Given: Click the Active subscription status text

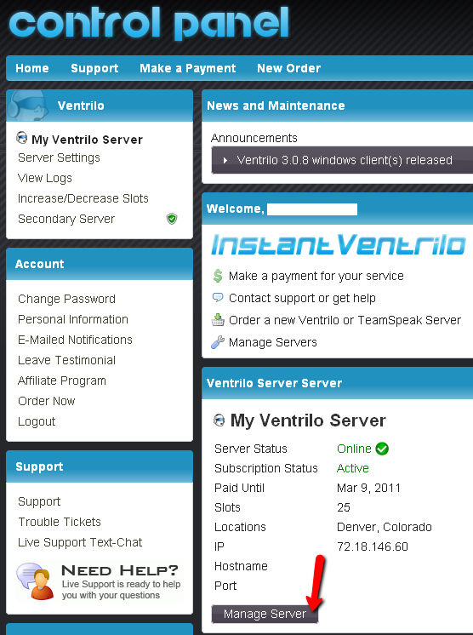Looking at the screenshot, I should coord(353,468).
